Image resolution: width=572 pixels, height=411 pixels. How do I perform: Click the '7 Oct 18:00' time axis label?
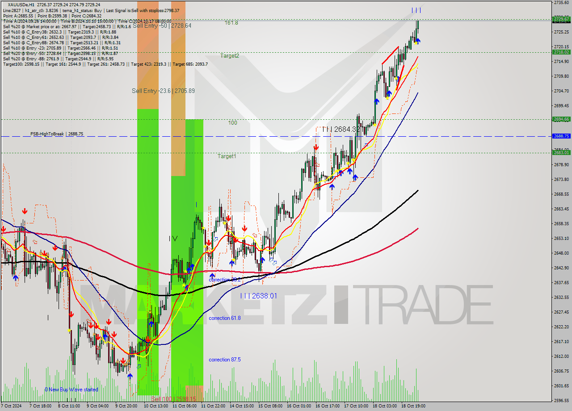coord(40,406)
